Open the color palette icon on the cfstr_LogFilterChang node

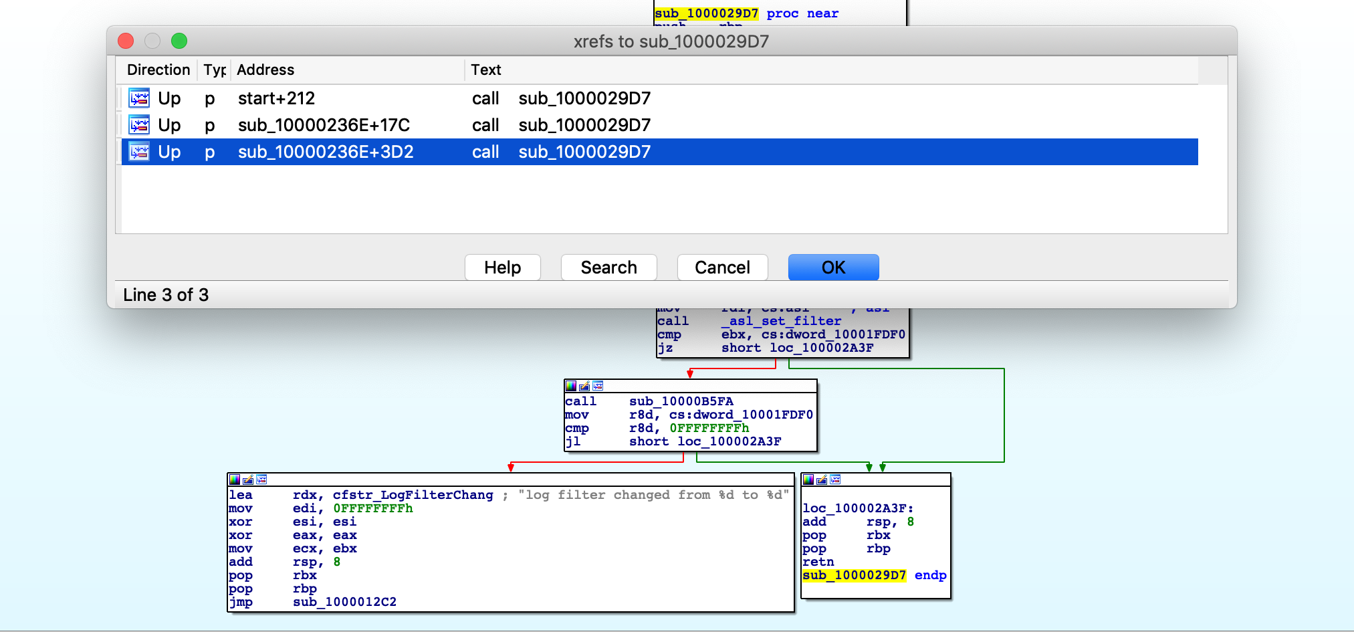pyautogui.click(x=235, y=480)
